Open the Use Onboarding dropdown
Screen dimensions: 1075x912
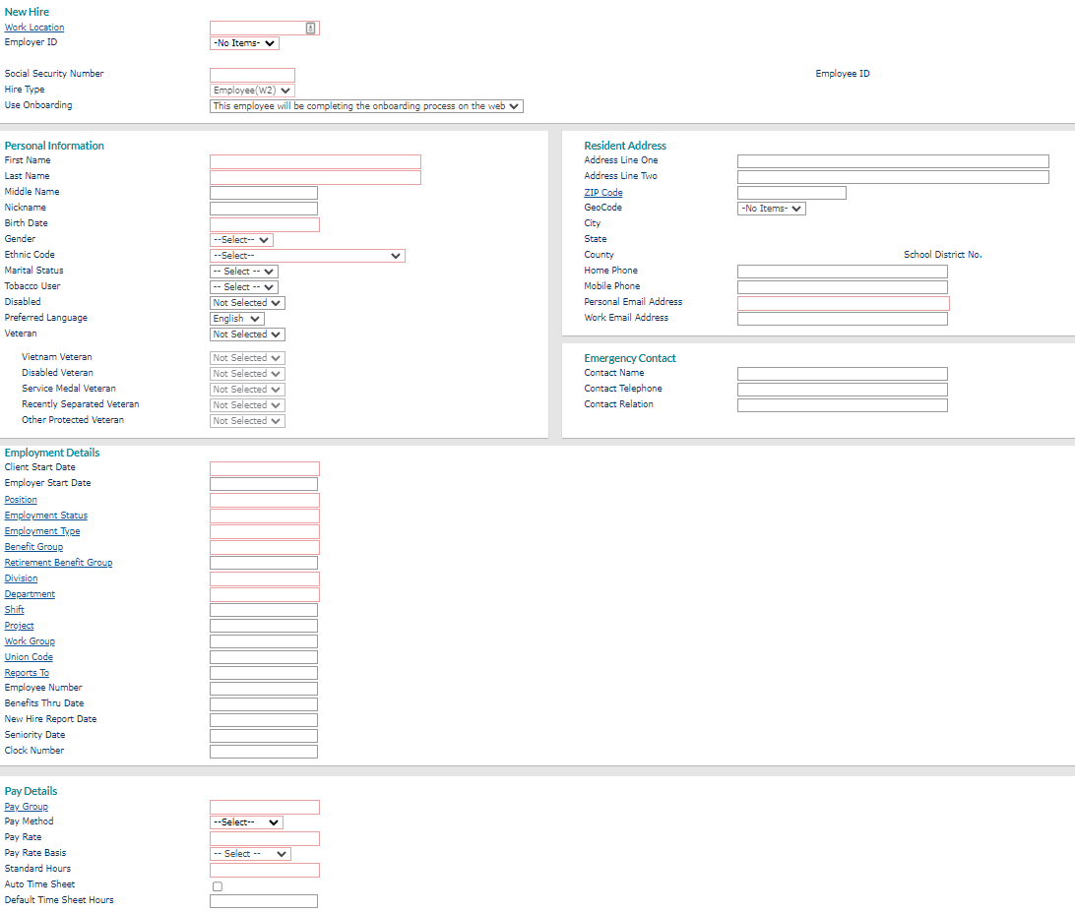coord(365,105)
